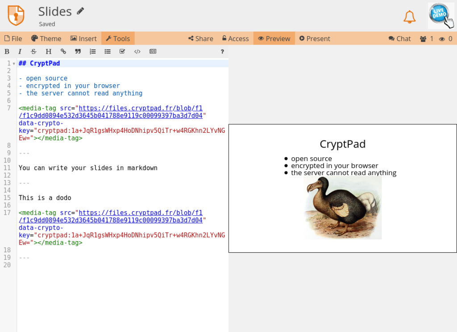
Task: Toggle the Preview pane
Action: (274, 38)
